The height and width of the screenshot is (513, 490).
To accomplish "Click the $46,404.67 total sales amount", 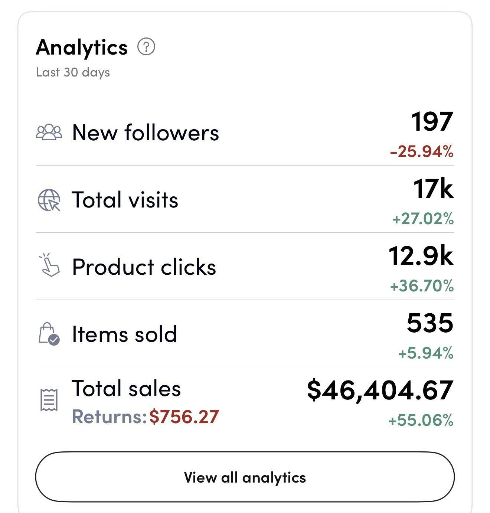I will pyautogui.click(x=380, y=390).
